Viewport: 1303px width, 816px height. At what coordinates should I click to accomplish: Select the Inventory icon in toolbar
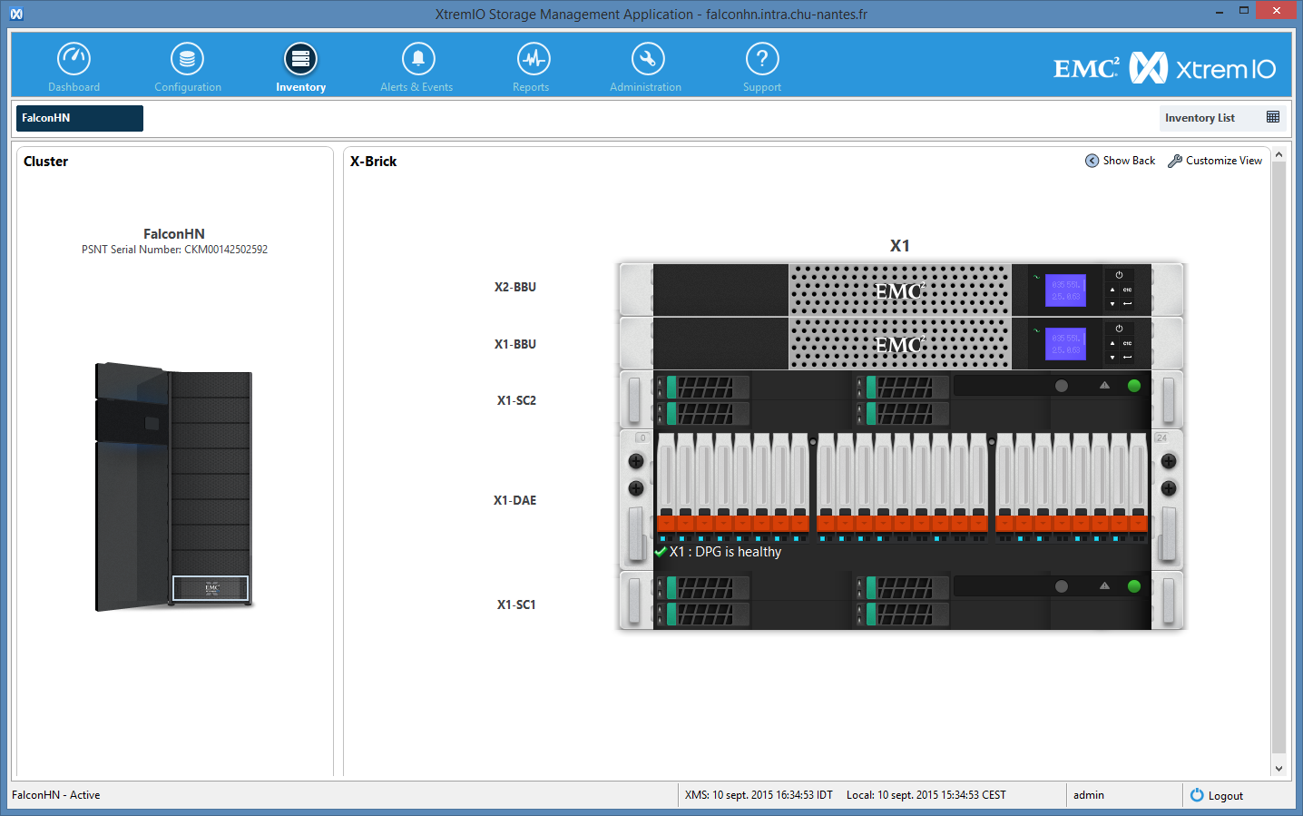[300, 60]
